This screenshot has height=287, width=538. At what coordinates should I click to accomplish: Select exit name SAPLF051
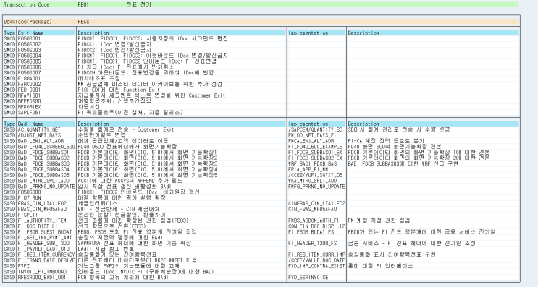coord(29,112)
